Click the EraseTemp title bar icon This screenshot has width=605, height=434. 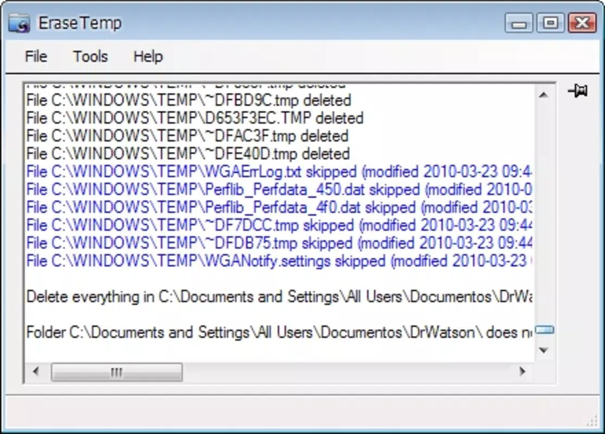19,23
